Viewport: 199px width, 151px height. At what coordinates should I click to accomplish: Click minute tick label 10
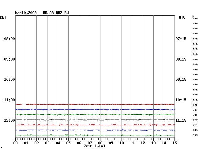coord(122,143)
